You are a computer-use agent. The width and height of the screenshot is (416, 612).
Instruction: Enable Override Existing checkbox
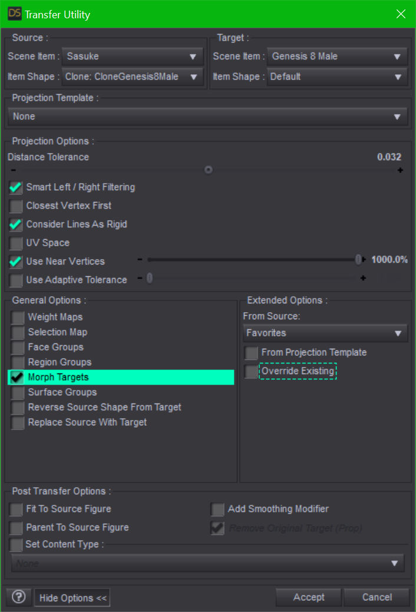(x=252, y=372)
